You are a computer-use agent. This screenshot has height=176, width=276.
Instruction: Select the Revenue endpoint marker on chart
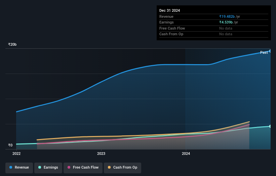coord(270,51)
